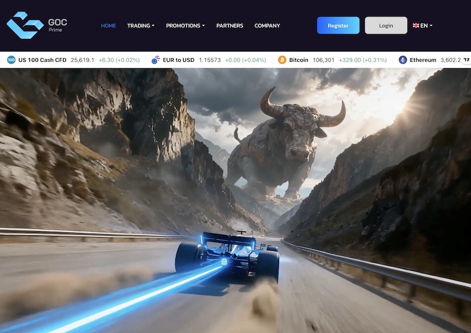Click the Ethereum coin icon
The width and height of the screenshot is (471, 333).
(403, 60)
